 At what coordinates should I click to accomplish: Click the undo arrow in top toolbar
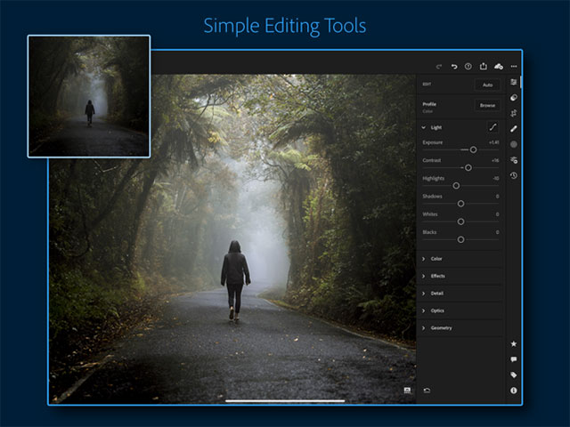(454, 66)
